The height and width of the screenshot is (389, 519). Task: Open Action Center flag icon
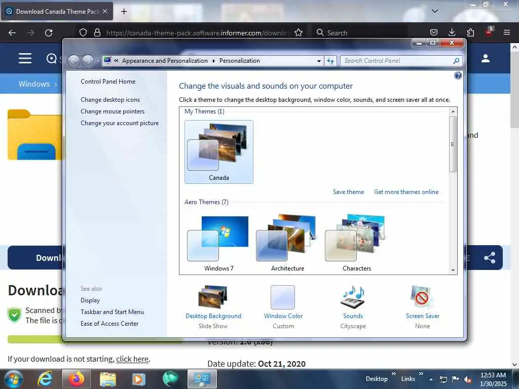456,379
